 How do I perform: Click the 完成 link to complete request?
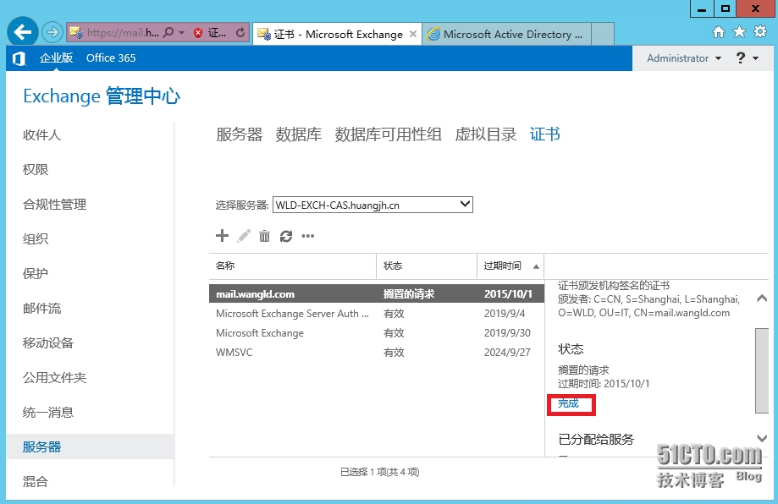(568, 403)
